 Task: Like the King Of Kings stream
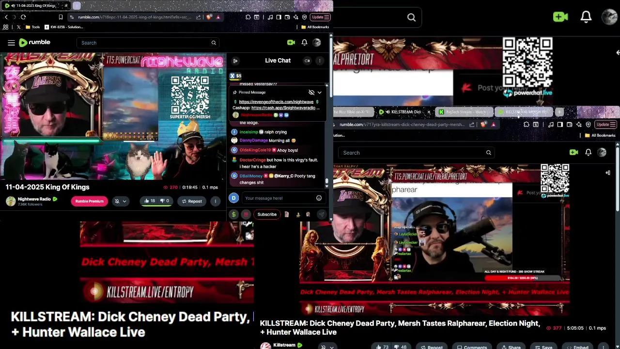(149, 201)
